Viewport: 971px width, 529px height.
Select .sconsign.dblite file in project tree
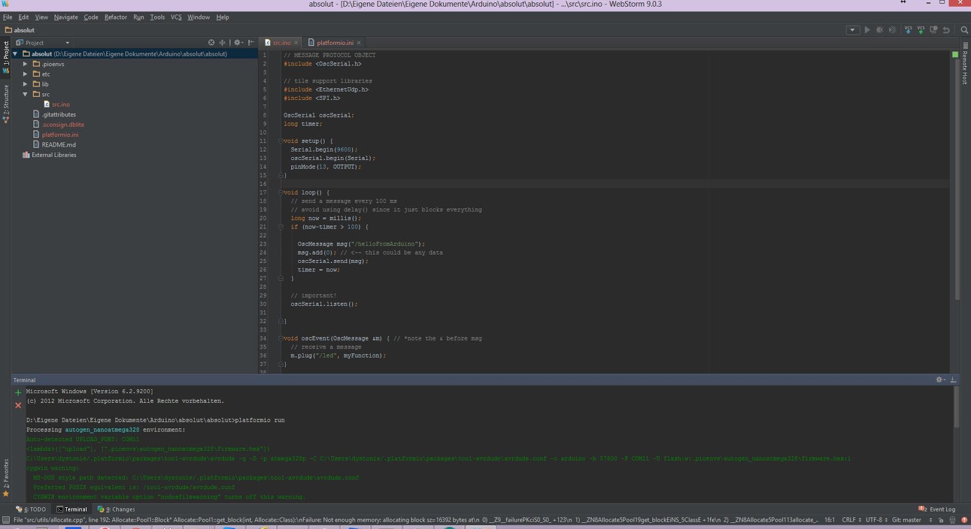(59, 125)
